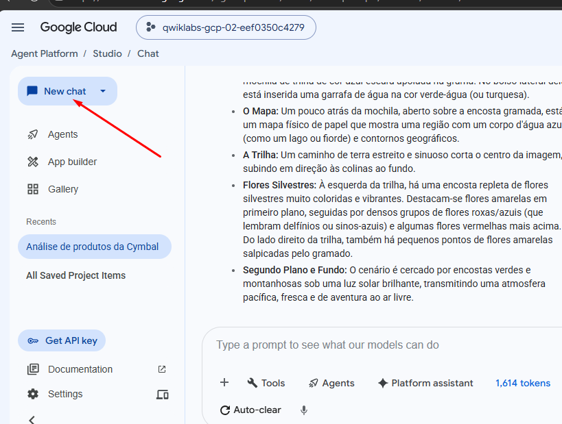Image resolution: width=562 pixels, height=424 pixels.
Task: Click the plus icon to add attachment
Action: click(224, 382)
